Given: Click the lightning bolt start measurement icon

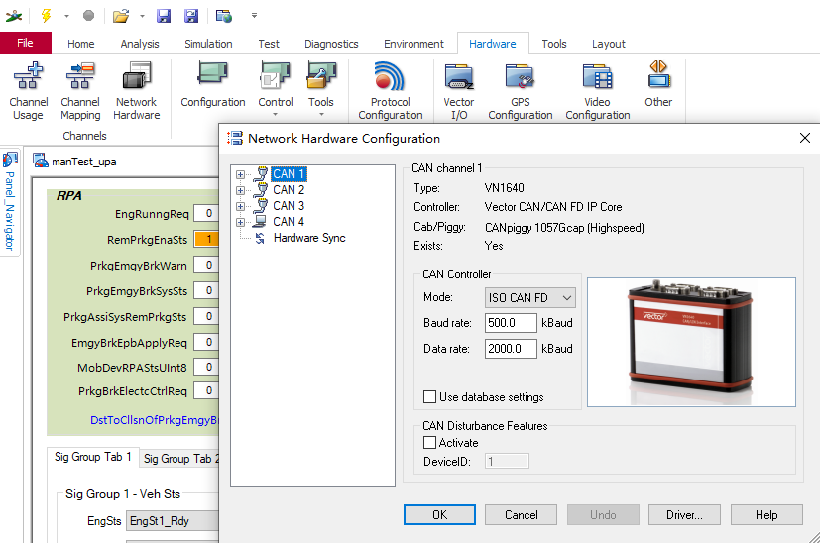Looking at the screenshot, I should point(46,16).
